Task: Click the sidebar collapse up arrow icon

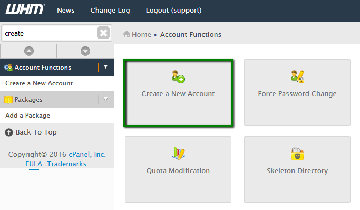Action: point(29,51)
